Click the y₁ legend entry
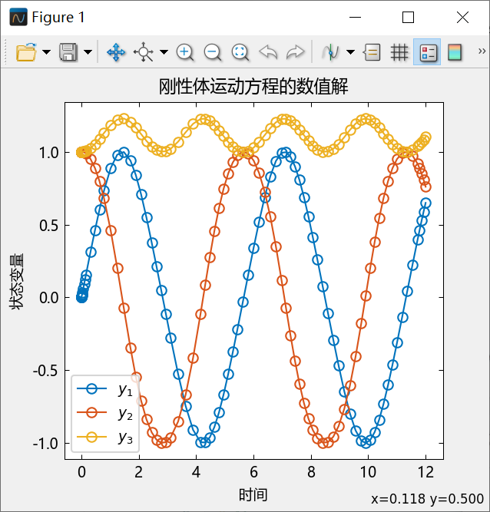Image resolution: width=490 pixels, height=512 pixels. pos(105,389)
